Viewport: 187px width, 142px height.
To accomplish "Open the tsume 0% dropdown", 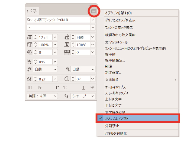I will pyautogui.click(x=55, y=62).
